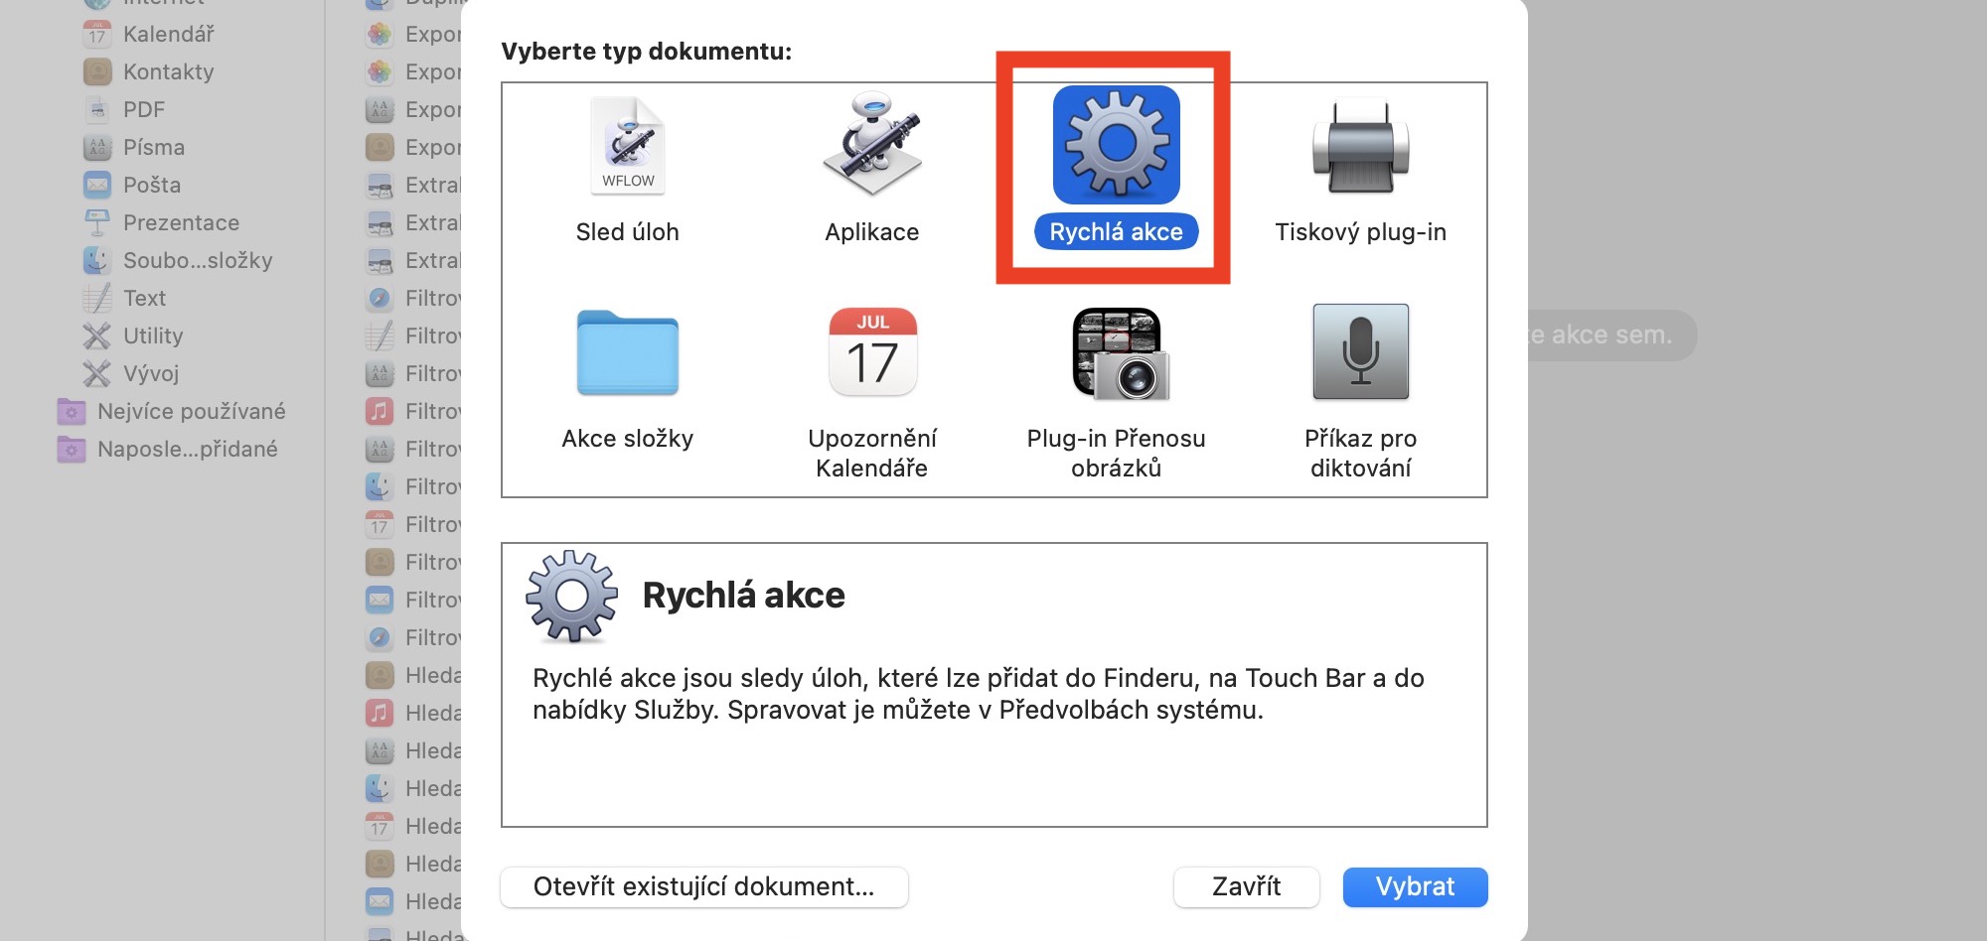The height and width of the screenshot is (941, 1987).
Task: Choose the Aplikace robot icon
Action: (x=871, y=146)
